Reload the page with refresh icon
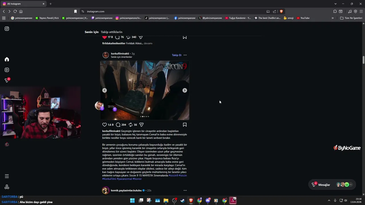Screen dimensions: 365x205 pyautogui.click(x=15, y=11)
